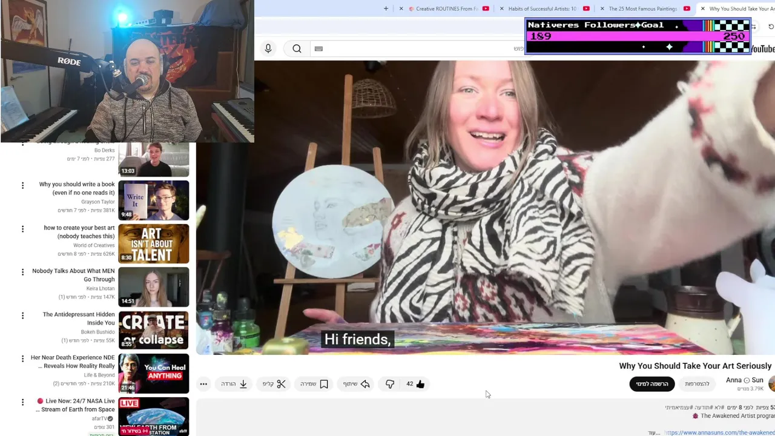775x436 pixels.
Task: Open the 13:03 Bo Derks video thumbnail
Action: [x=154, y=160]
